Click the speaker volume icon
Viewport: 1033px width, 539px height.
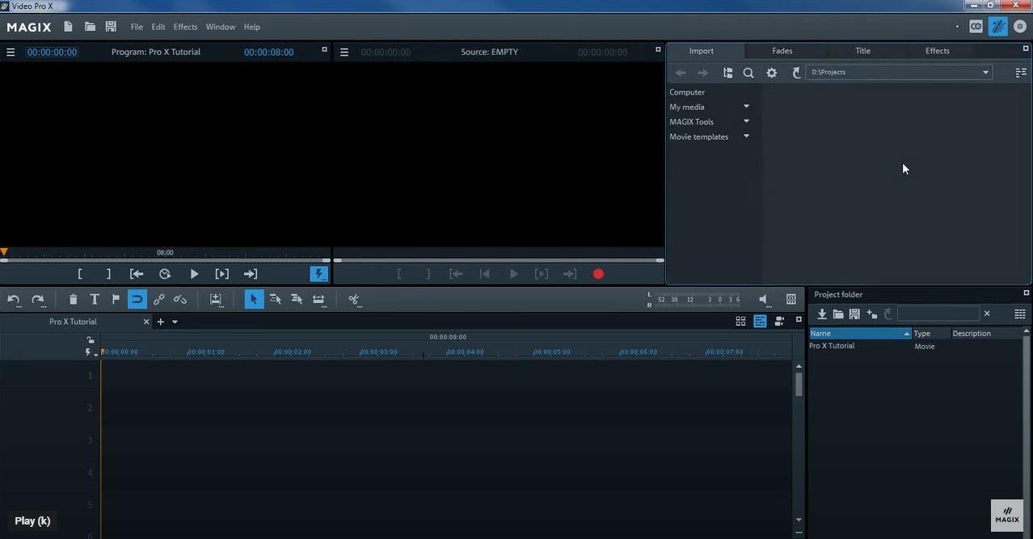point(763,299)
